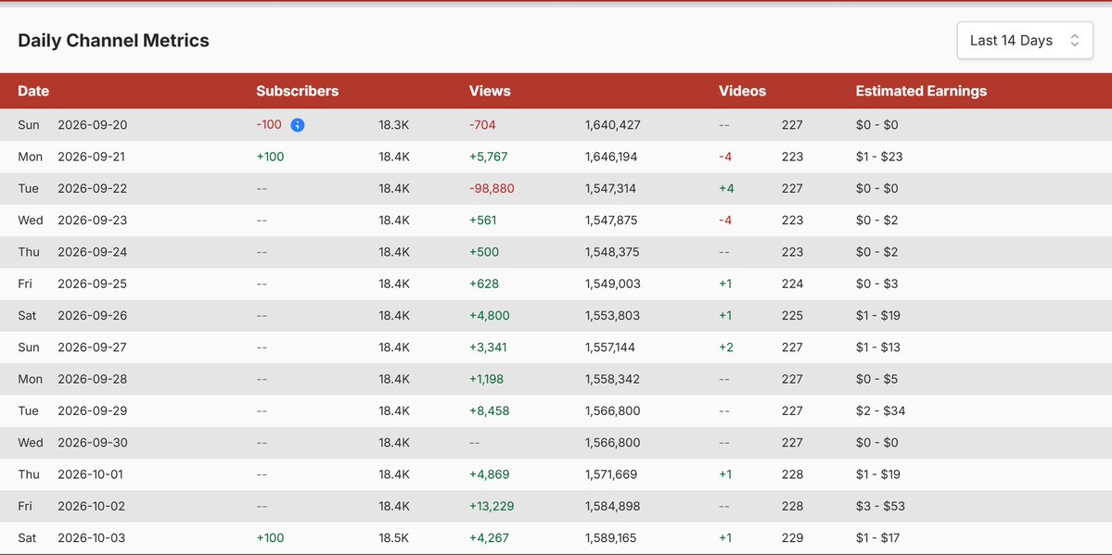Click the +4,800 views change
The height and width of the screenshot is (555, 1112).
[489, 315]
